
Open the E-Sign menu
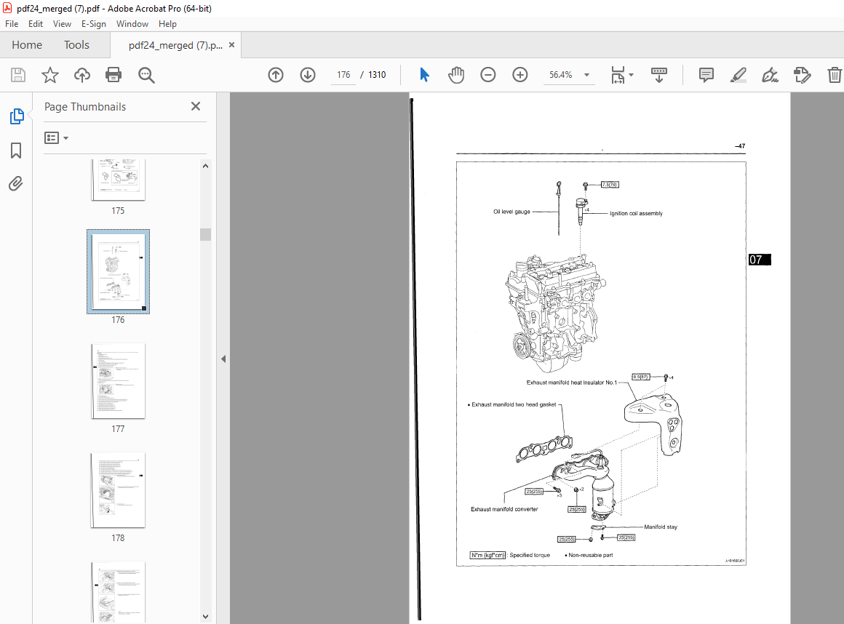94,24
